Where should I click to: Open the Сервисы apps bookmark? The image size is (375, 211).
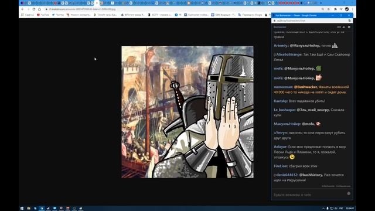[28, 15]
